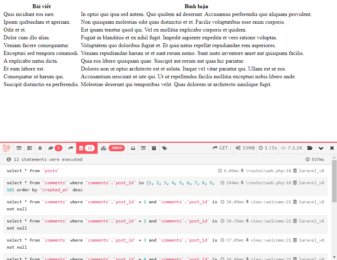This screenshot has height=260, width=337.
Task: Click the Laravel logo in the debugbar
Action: (6, 148)
